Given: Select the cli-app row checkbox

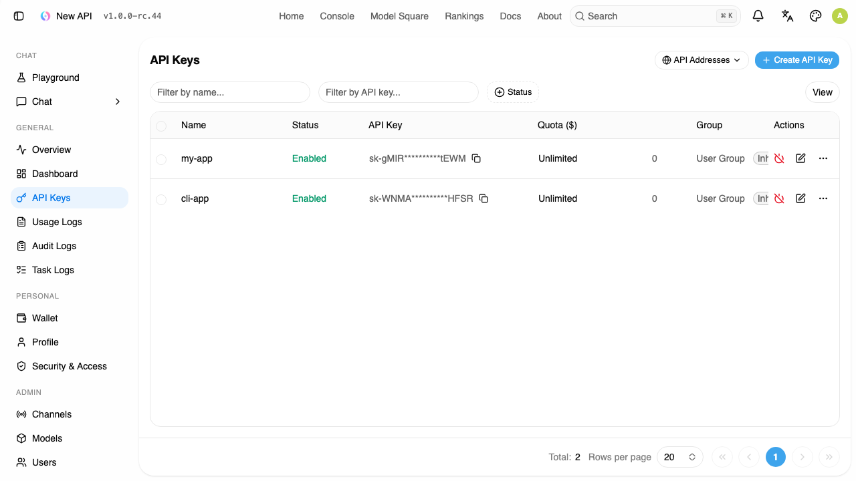Looking at the screenshot, I should (161, 199).
